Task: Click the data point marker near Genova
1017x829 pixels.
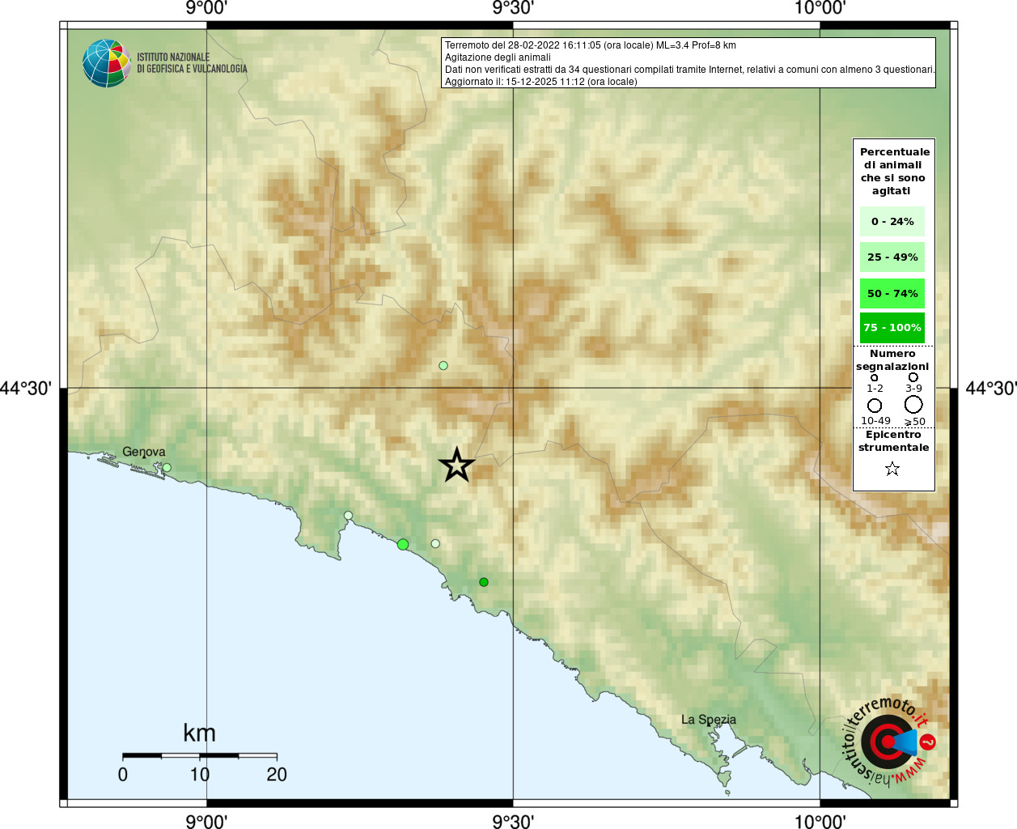Action: 167,467
